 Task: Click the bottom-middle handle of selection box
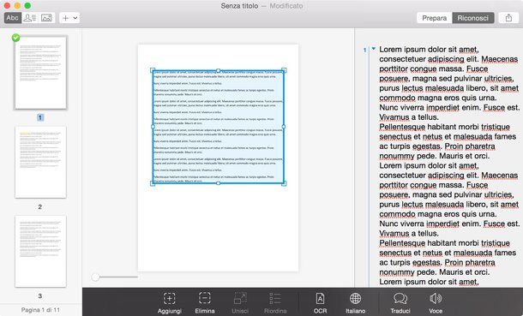(x=218, y=183)
